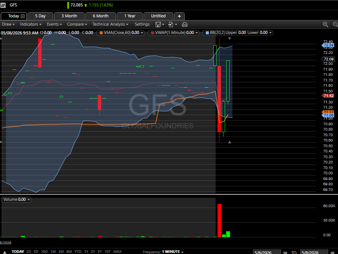Select the 5D time range
338x254 pixels.
36,251
